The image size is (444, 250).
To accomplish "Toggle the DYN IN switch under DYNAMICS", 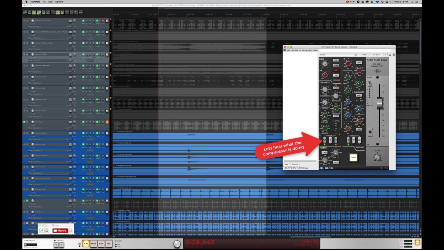I will click(325, 140).
